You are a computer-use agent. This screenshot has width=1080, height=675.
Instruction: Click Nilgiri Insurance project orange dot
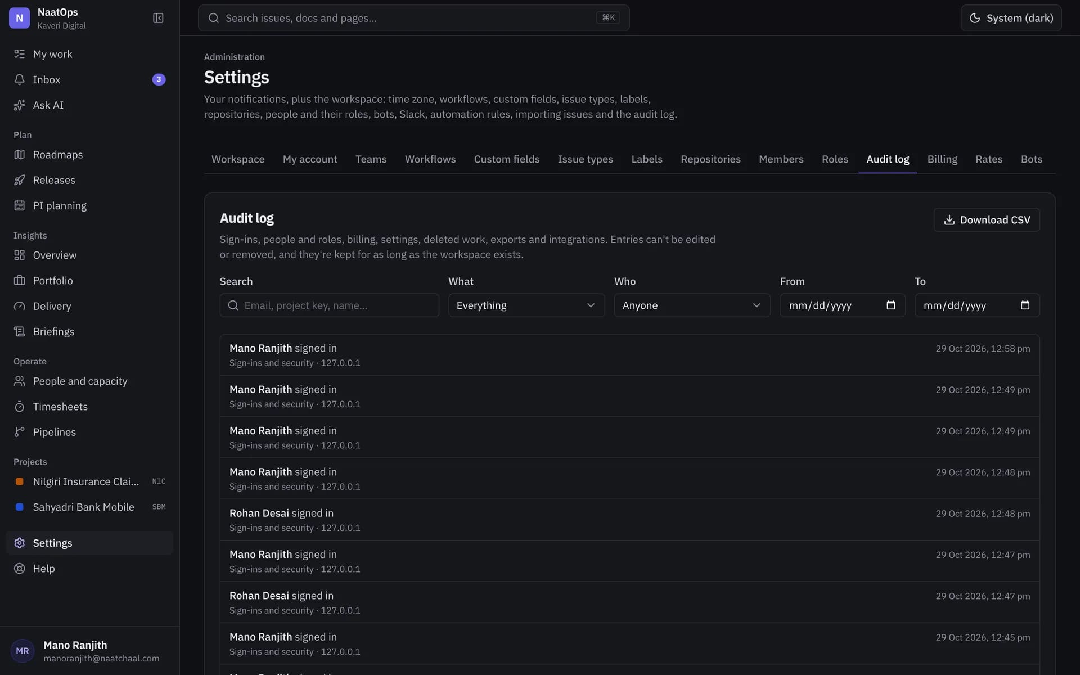pyautogui.click(x=20, y=481)
